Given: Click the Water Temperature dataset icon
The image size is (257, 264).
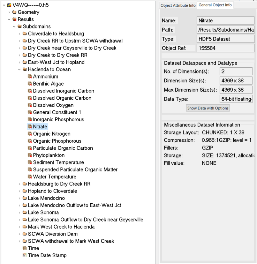Looking at the screenshot, I should 29,177.
